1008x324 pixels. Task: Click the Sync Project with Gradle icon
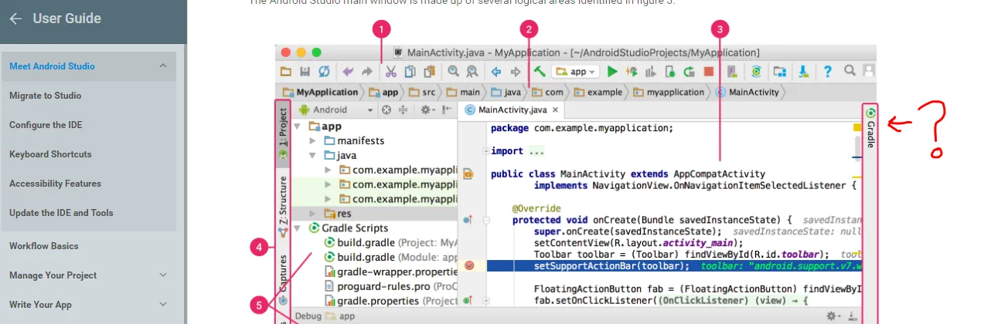coord(756,72)
